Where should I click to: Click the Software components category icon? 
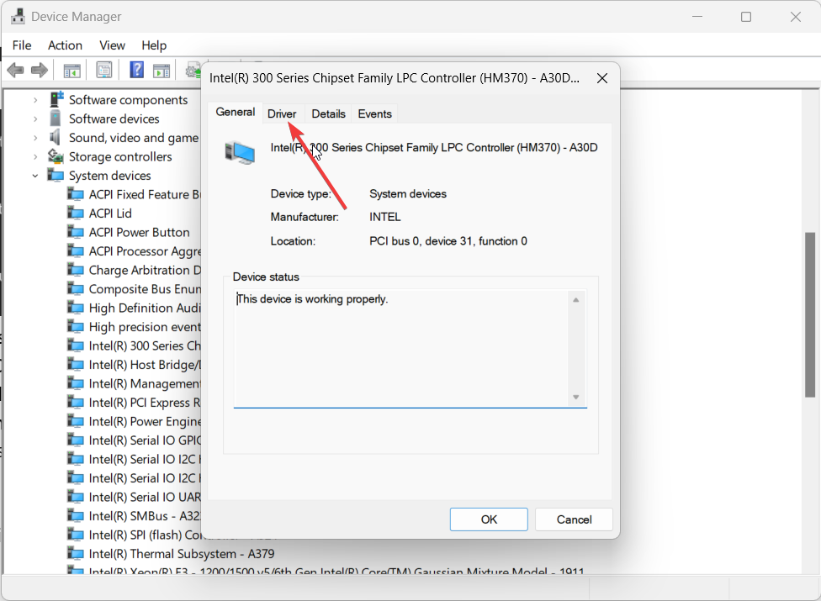tap(56, 99)
